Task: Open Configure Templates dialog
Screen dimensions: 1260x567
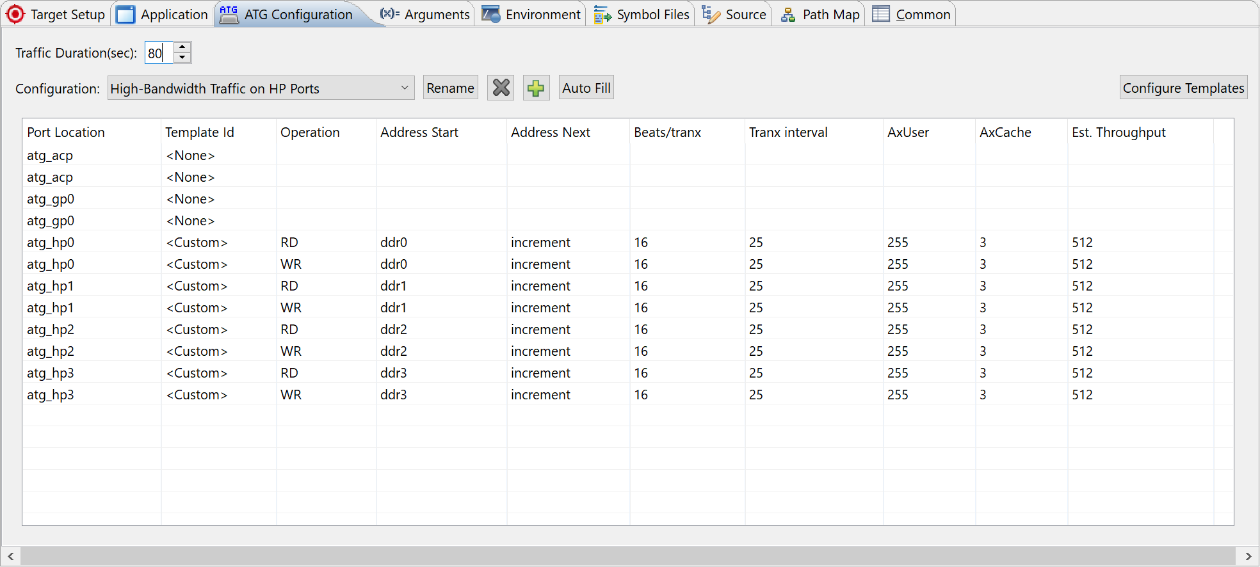Action: point(1183,88)
